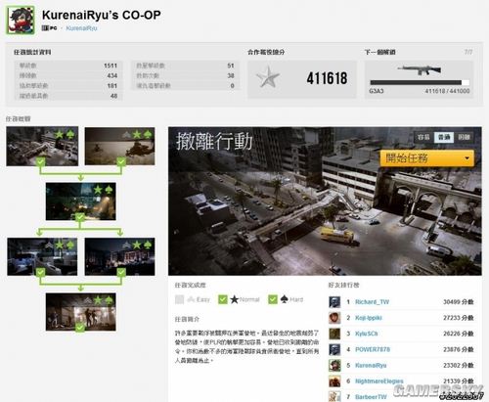The width and height of the screenshot is (489, 402).
Task: Open Richard_TW's profile link
Action: pos(372,302)
